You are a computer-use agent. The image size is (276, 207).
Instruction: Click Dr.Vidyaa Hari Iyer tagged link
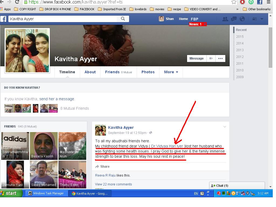click(x=167, y=146)
